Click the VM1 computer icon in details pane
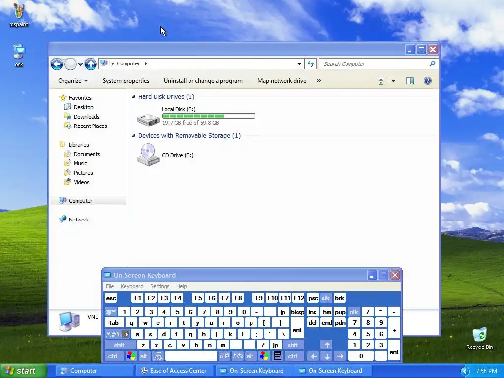The image size is (504, 378). tap(69, 321)
